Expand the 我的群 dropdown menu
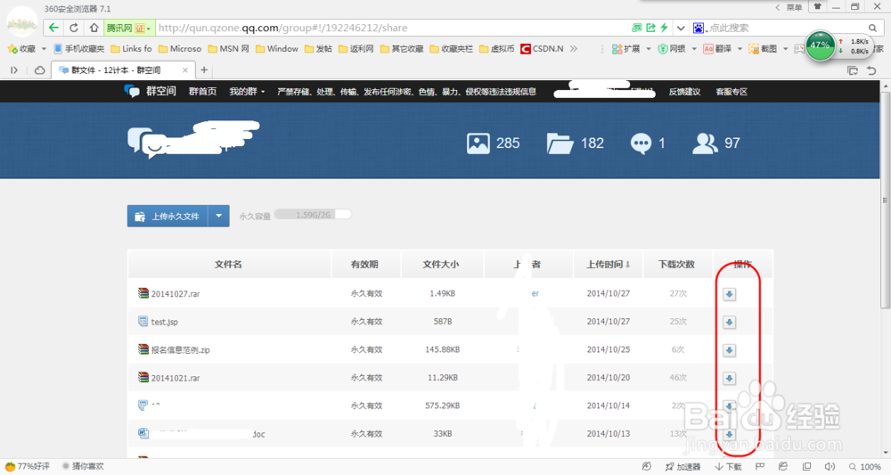The width and height of the screenshot is (891, 475). [247, 92]
